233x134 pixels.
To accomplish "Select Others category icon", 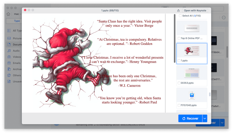I will tap(9, 75).
